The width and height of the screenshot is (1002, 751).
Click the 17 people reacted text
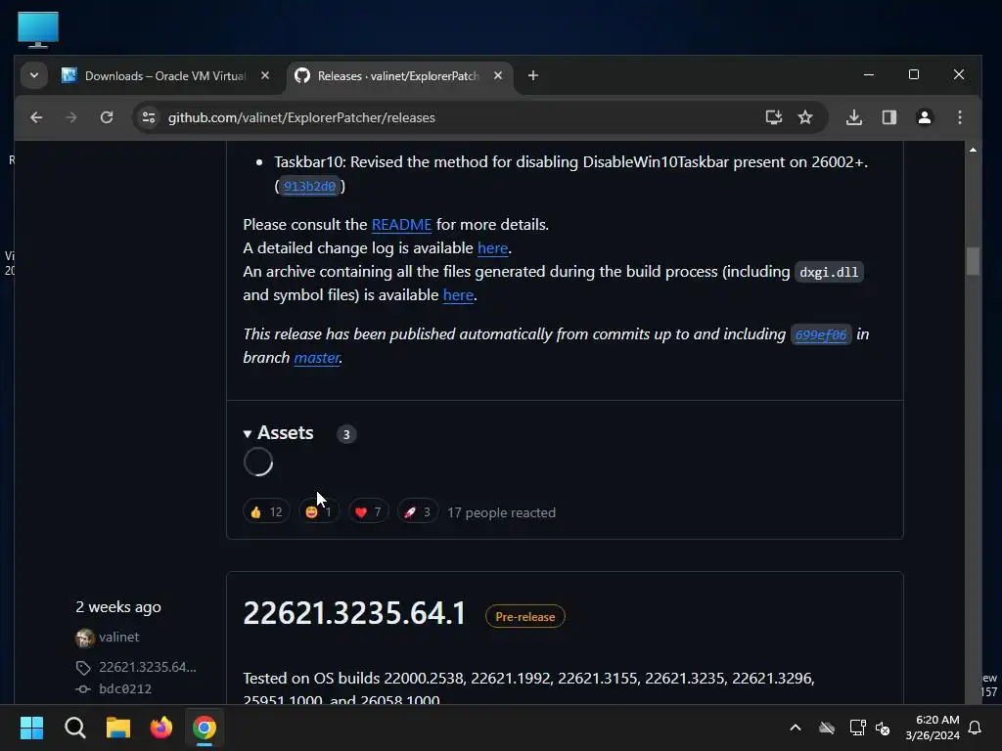tap(502, 512)
